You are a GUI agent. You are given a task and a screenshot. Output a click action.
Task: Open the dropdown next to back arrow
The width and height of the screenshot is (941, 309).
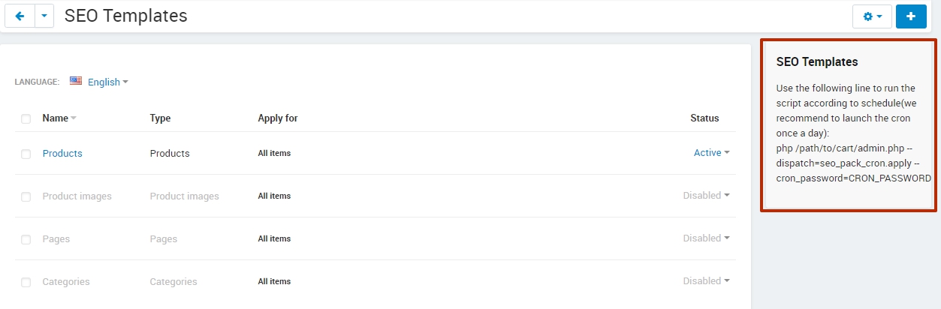point(44,16)
